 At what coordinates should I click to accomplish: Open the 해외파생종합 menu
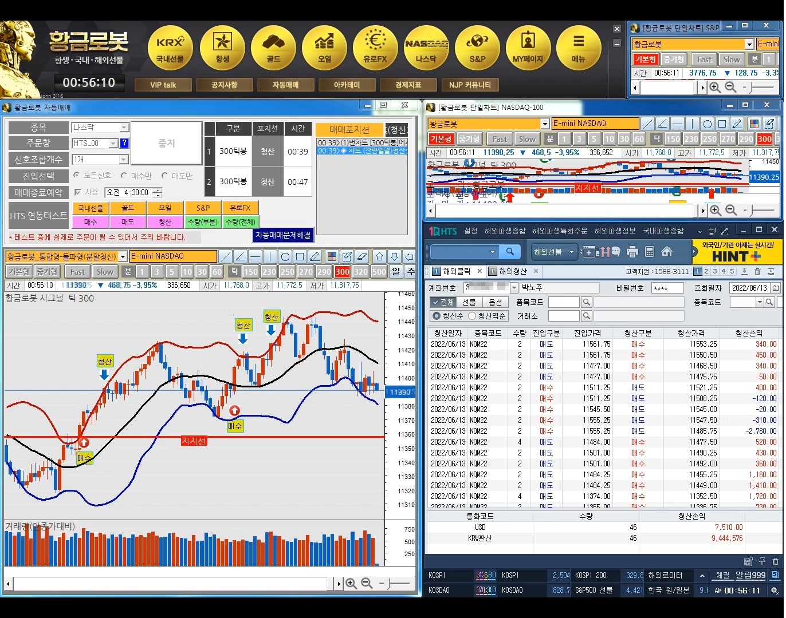[x=505, y=231]
